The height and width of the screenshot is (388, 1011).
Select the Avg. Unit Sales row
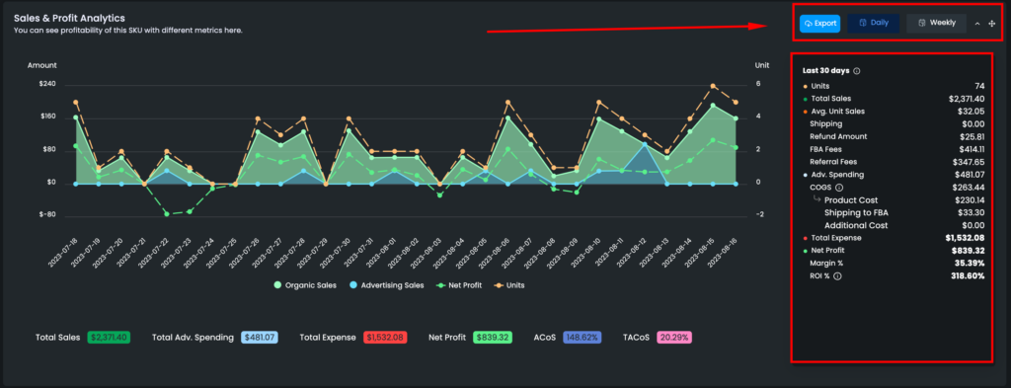pyautogui.click(x=894, y=112)
